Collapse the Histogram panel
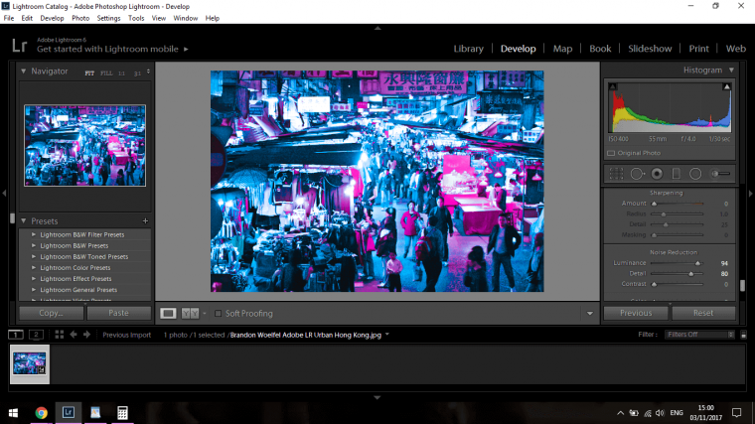This screenshot has height=424, width=755. pos(731,71)
